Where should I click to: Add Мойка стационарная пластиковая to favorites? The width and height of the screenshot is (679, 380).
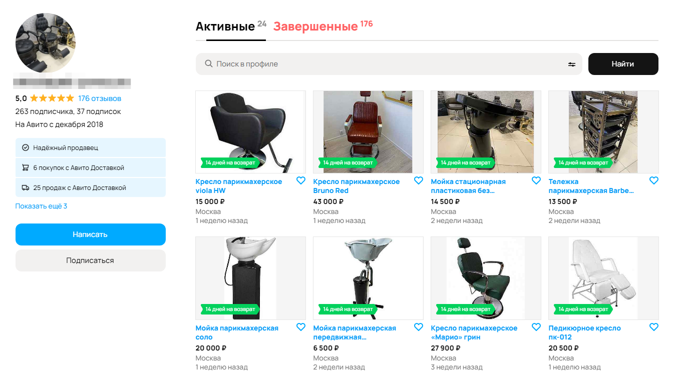click(x=536, y=180)
